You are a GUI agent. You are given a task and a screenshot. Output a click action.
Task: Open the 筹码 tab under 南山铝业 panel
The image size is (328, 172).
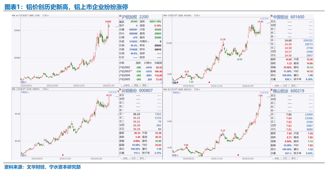tap(293, 158)
